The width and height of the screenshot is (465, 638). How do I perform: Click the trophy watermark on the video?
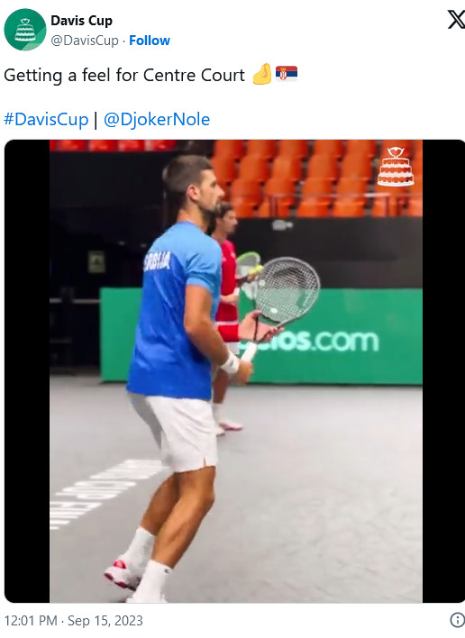tap(396, 167)
